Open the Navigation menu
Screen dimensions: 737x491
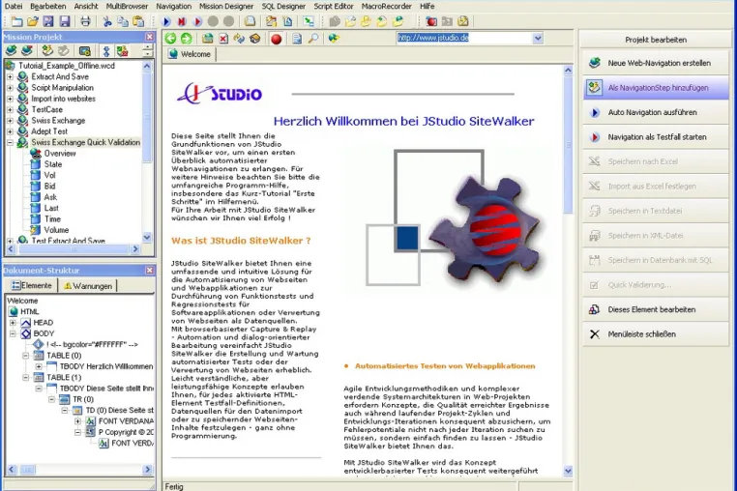click(x=174, y=6)
